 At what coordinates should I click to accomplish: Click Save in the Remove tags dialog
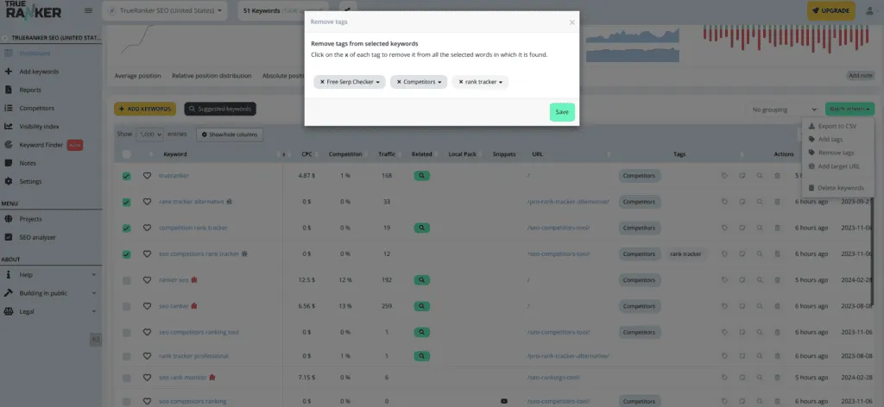(562, 112)
